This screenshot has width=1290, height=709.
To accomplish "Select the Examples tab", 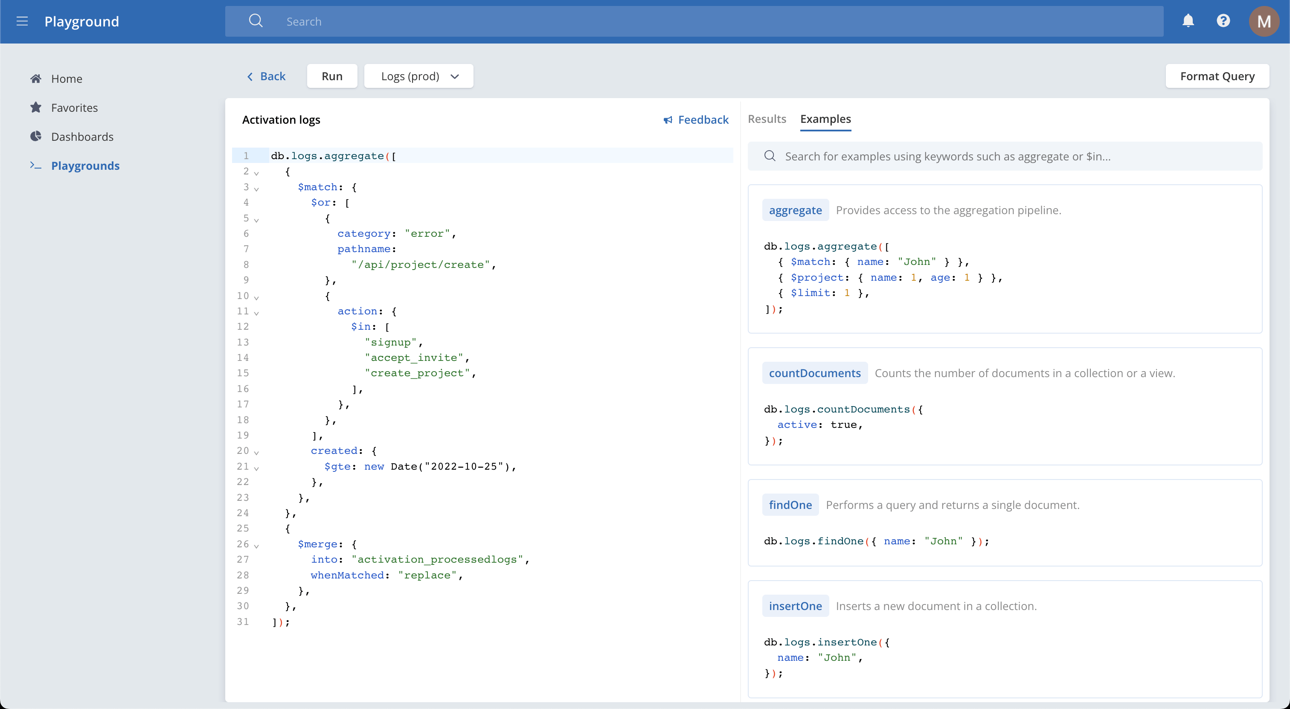I will click(825, 119).
